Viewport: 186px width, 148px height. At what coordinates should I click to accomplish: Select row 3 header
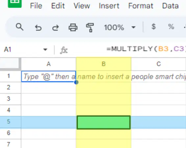[11, 99]
